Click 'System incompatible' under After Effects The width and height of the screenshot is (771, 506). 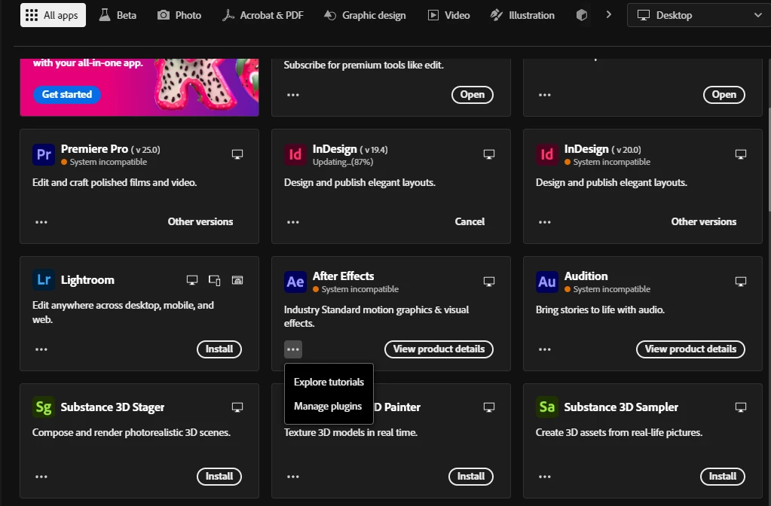pos(360,289)
